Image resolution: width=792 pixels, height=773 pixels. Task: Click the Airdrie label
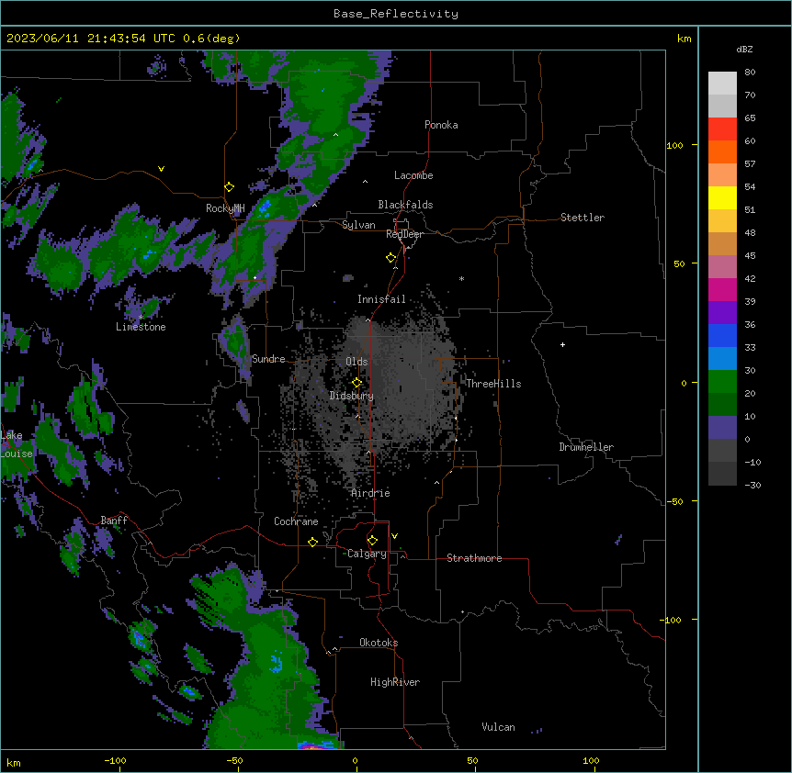(x=371, y=493)
